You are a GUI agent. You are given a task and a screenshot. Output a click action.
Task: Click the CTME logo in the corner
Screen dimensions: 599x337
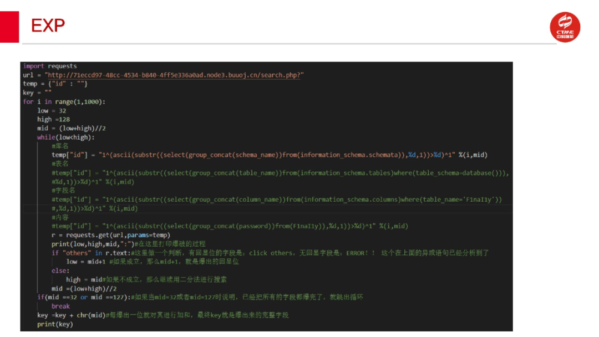(x=565, y=27)
